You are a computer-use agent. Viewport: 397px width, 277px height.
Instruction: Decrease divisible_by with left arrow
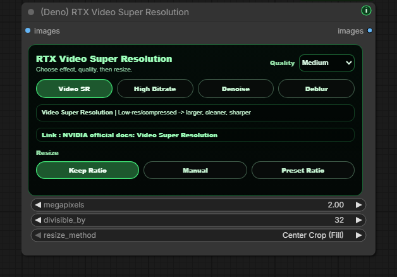click(x=38, y=220)
